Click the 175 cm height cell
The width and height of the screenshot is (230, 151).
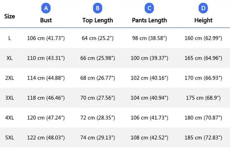(203, 98)
